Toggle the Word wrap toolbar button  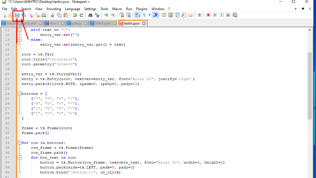point(137,15)
